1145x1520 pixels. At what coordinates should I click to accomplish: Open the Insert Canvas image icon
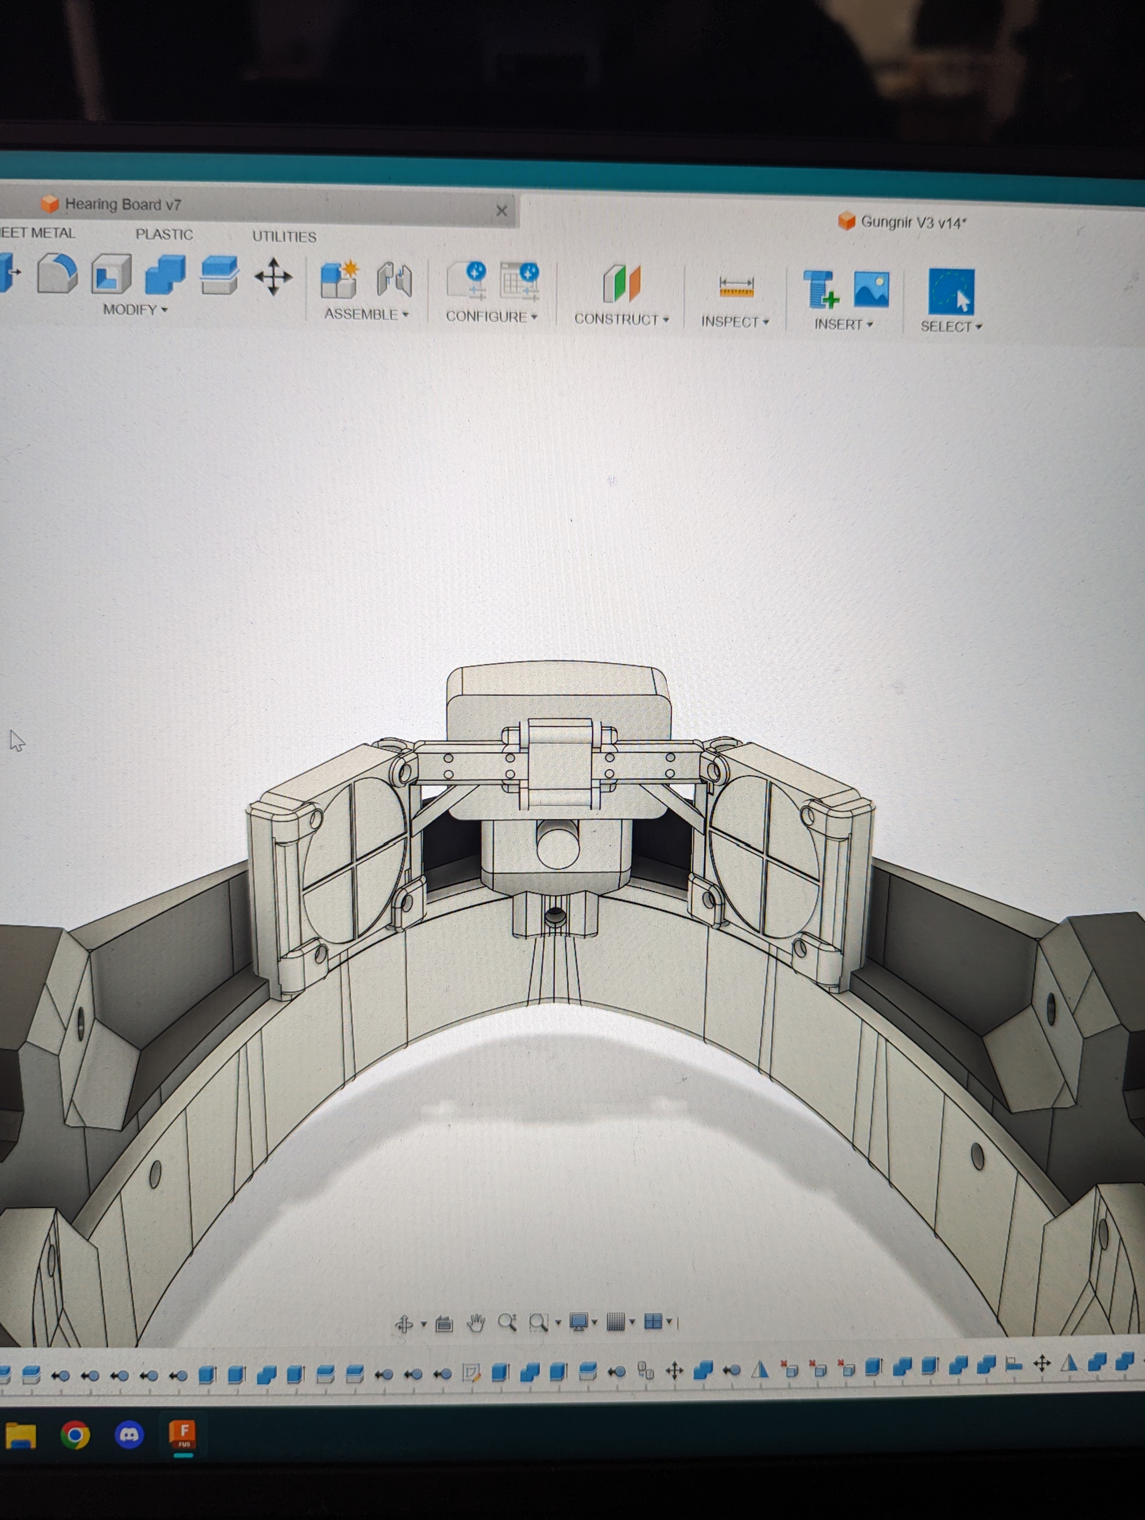(x=871, y=289)
